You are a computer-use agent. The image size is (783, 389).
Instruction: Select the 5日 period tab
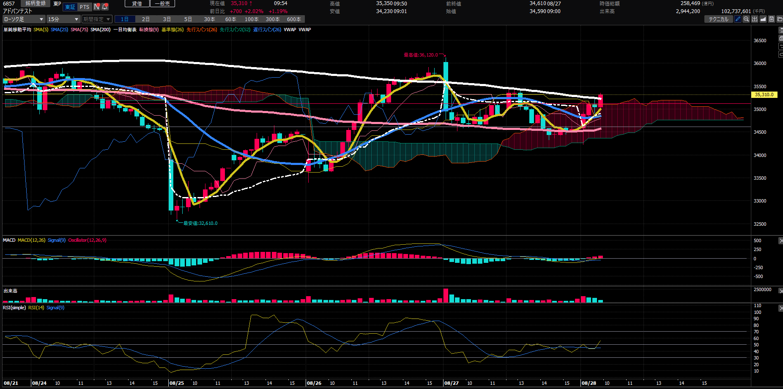(x=188, y=19)
